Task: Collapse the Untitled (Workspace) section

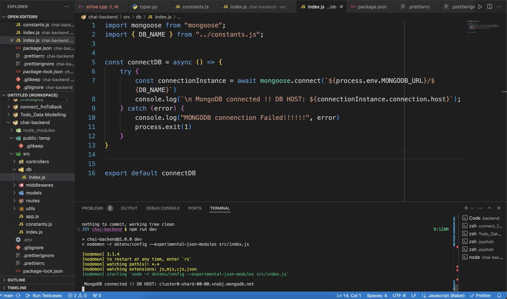Action: pos(37,95)
